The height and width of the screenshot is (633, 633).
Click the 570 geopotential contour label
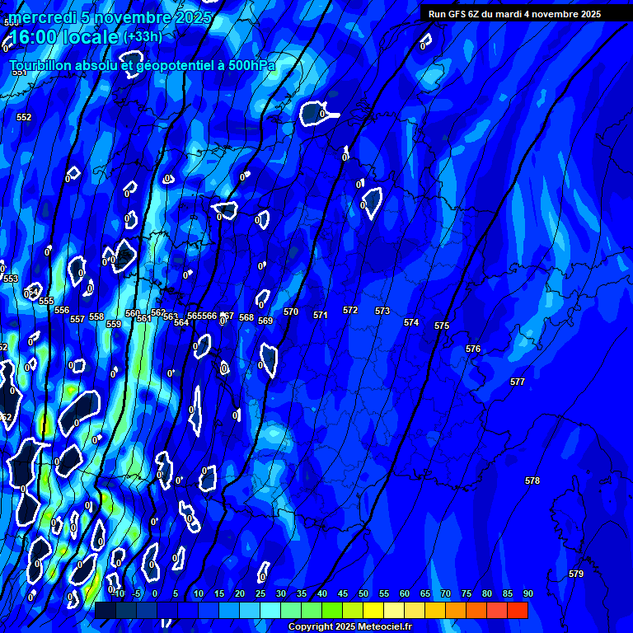coord(291,312)
